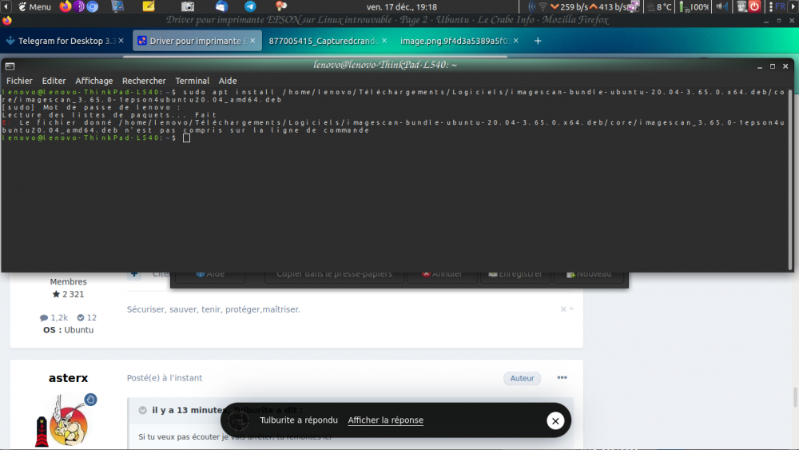The image size is (799, 450).
Task: Click the red power button icon
Action: (x=755, y=6)
